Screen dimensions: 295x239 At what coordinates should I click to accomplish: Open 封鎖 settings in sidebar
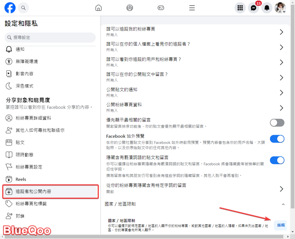tap(20, 216)
